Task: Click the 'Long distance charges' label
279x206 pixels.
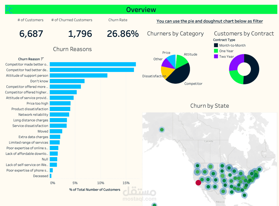Action: 31,120
